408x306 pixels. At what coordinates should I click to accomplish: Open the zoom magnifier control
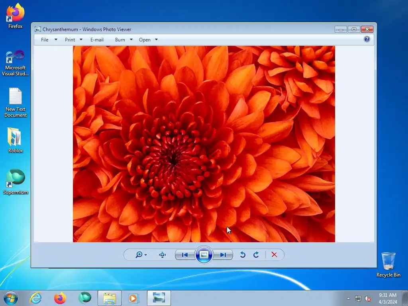[x=139, y=255]
